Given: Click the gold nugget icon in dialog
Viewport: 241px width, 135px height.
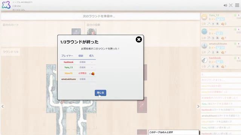Looking at the screenshot, I should [x=93, y=73].
